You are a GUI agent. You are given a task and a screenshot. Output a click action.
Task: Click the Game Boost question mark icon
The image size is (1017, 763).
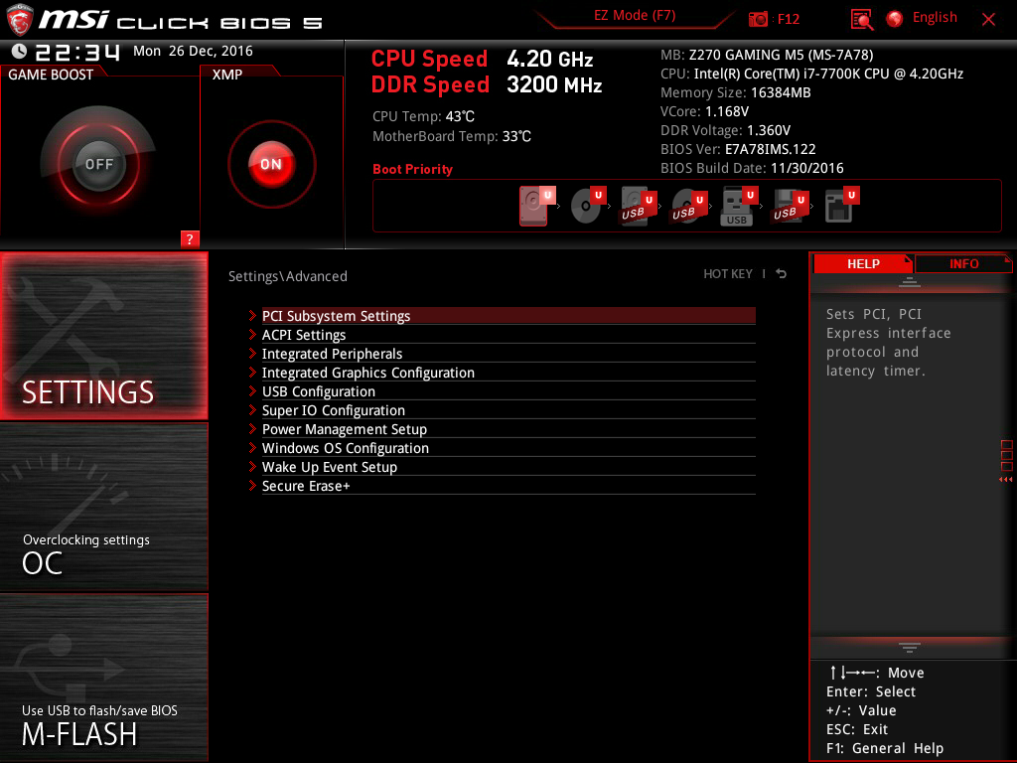190,238
